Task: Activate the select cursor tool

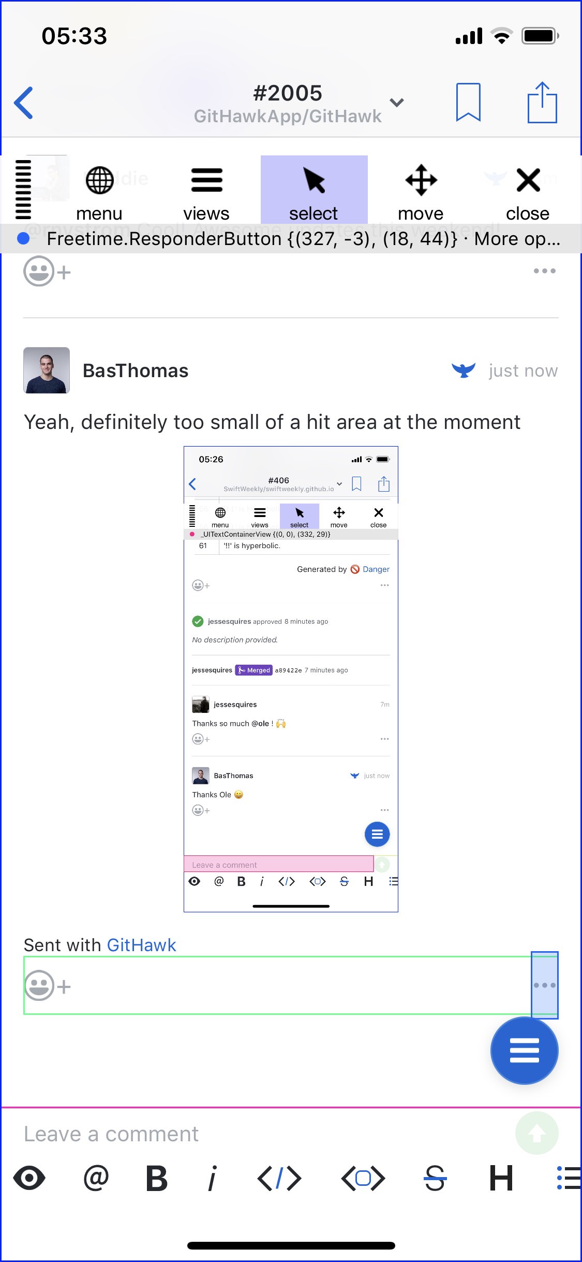Action: (314, 190)
